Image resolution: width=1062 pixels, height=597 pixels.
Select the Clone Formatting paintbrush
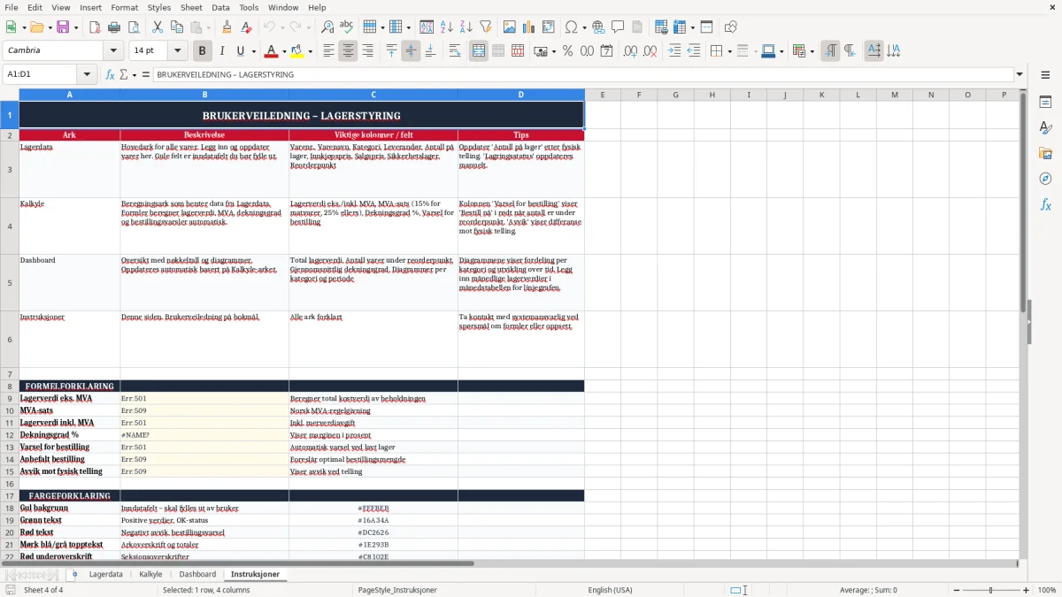227,27
